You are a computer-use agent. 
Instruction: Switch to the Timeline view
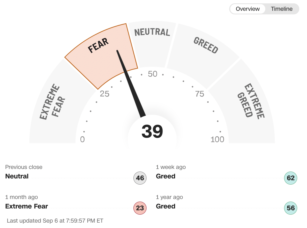click(282, 9)
